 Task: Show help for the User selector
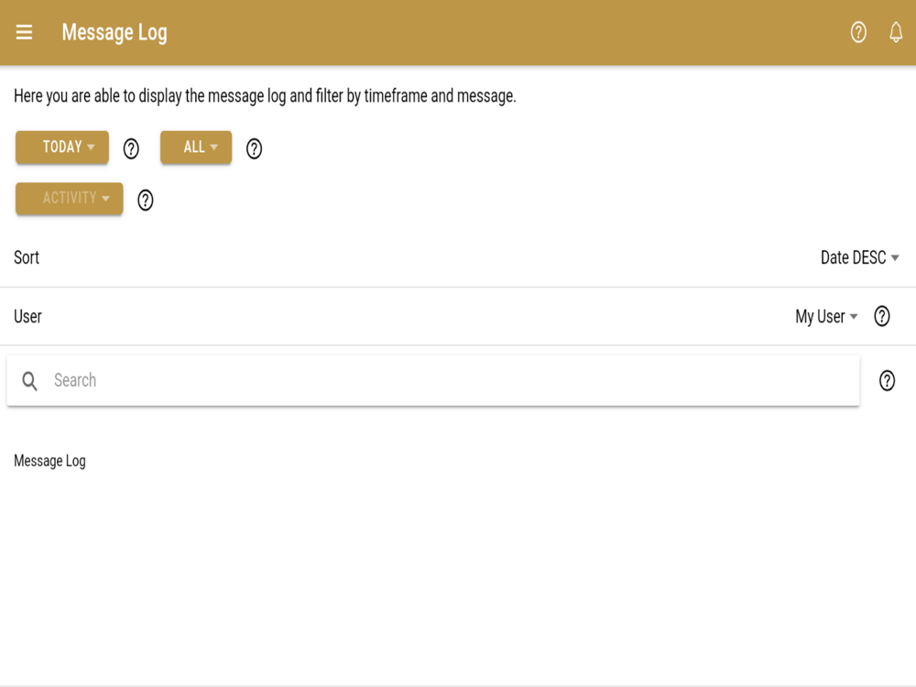pyautogui.click(x=881, y=316)
